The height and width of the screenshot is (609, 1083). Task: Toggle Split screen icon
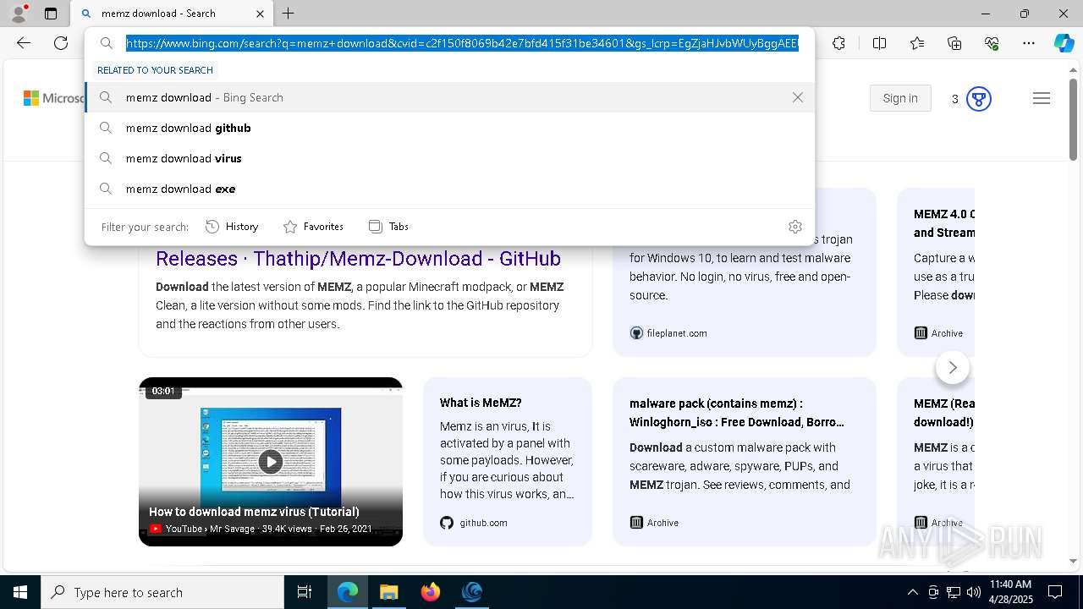[x=879, y=43]
